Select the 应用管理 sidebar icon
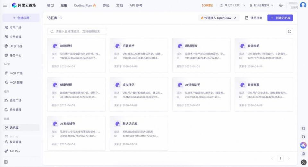 coord(6,37)
